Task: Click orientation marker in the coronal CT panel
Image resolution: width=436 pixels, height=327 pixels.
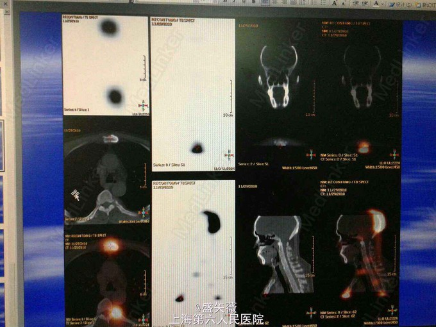Action: pyautogui.click(x=311, y=154)
